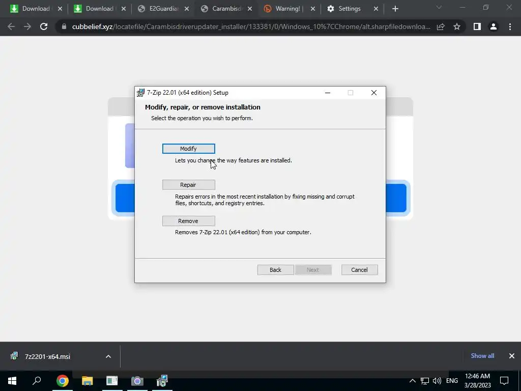The width and height of the screenshot is (521, 391).
Task: Cancel the 7-Zip Setup wizard
Action: (360, 270)
